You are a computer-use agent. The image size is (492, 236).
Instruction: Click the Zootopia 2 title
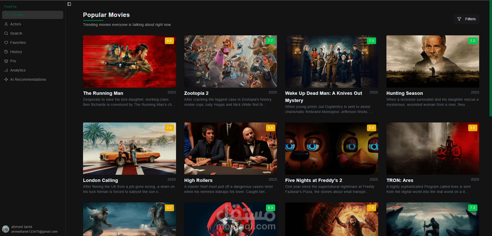(196, 93)
